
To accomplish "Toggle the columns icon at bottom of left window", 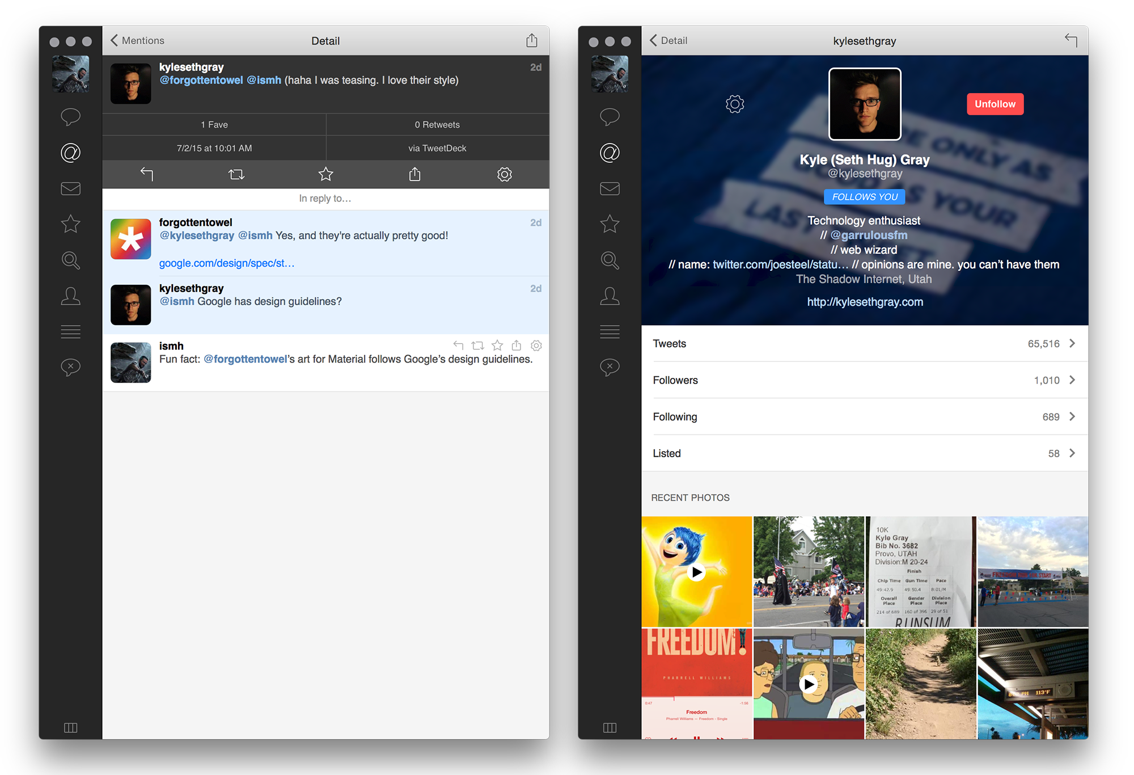I will point(70,727).
